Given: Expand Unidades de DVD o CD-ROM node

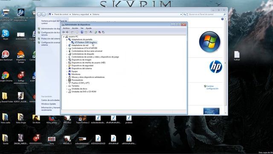Looking at the screenshot, I should coord(67,92).
